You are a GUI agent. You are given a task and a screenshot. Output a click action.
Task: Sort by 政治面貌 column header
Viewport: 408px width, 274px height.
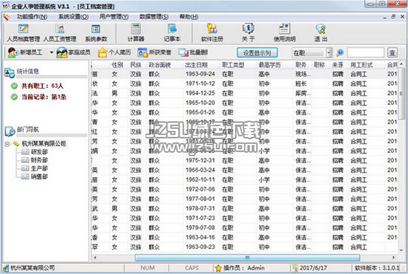159,65
